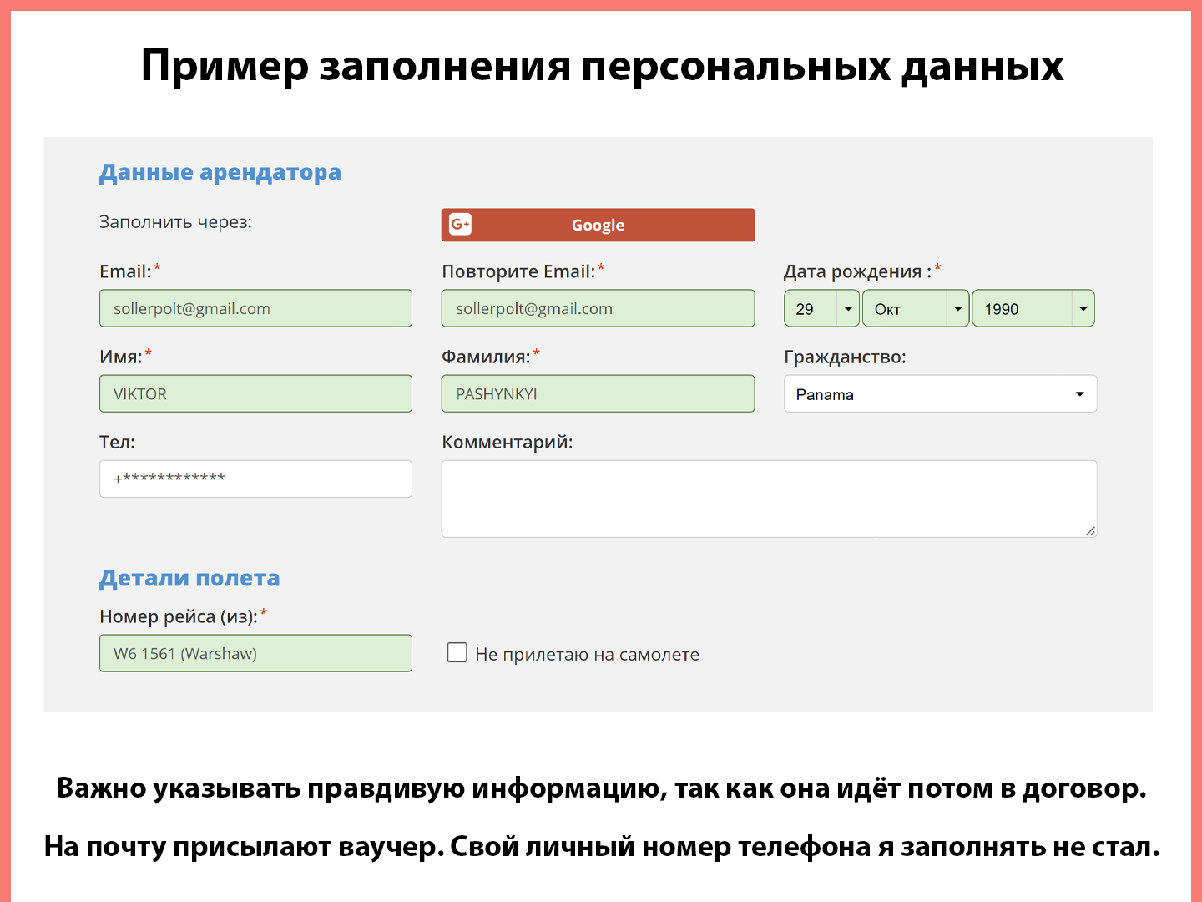
Task: Fill in via the Google button
Action: pos(598,225)
